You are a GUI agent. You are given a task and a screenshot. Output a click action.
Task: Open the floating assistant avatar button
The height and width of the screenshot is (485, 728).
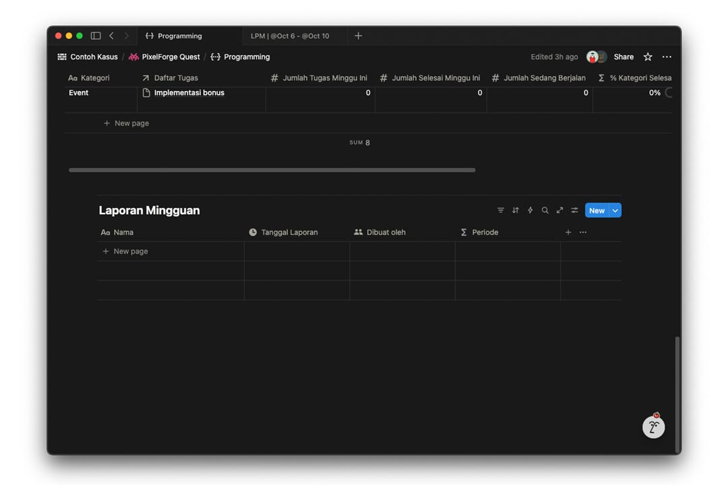coord(653,426)
